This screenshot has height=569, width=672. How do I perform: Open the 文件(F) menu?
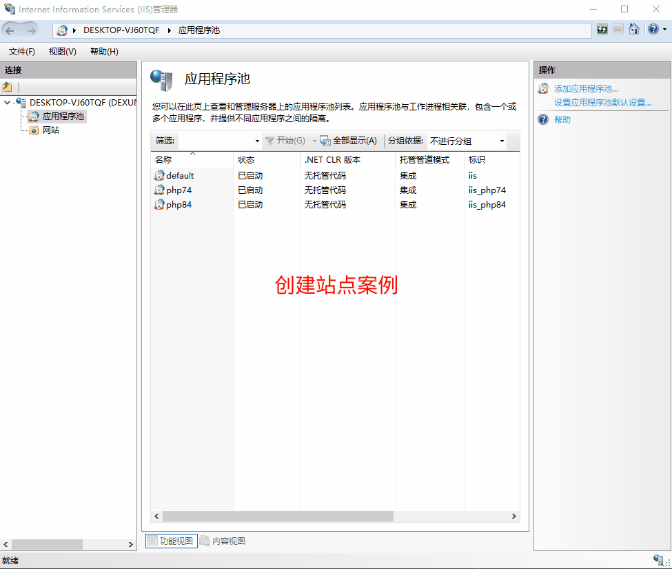[22, 52]
